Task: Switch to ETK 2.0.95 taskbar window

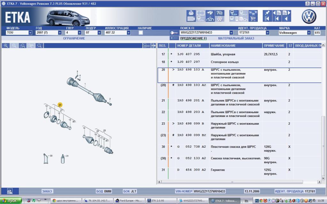Action: coord(161,201)
